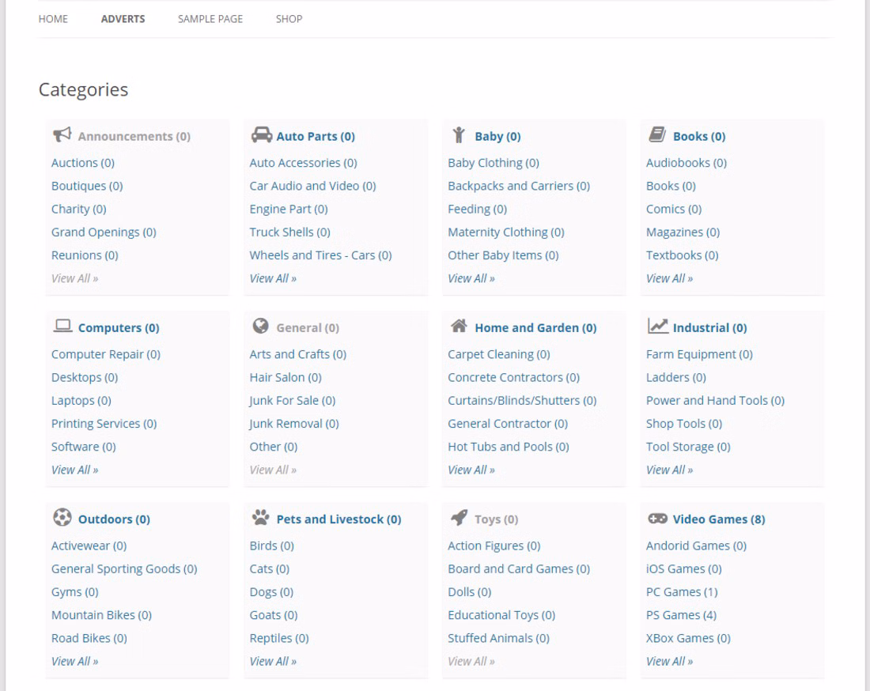Go to the Home menu item

point(53,19)
